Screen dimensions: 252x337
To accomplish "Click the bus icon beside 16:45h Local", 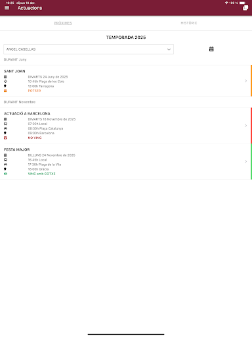I will (5, 160).
